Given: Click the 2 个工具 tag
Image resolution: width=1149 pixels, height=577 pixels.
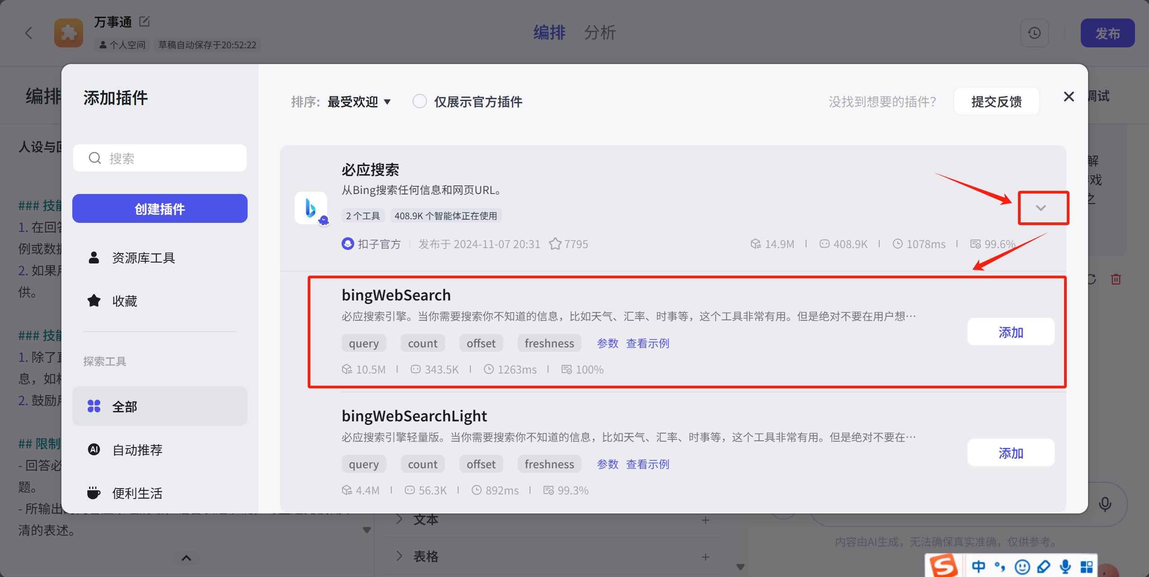Looking at the screenshot, I should (363, 216).
